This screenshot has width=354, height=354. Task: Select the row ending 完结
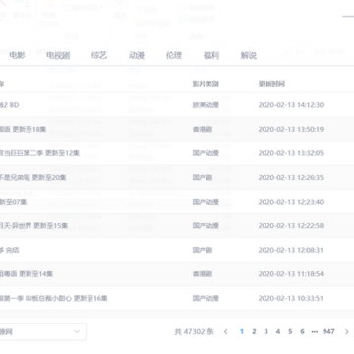tap(177, 250)
